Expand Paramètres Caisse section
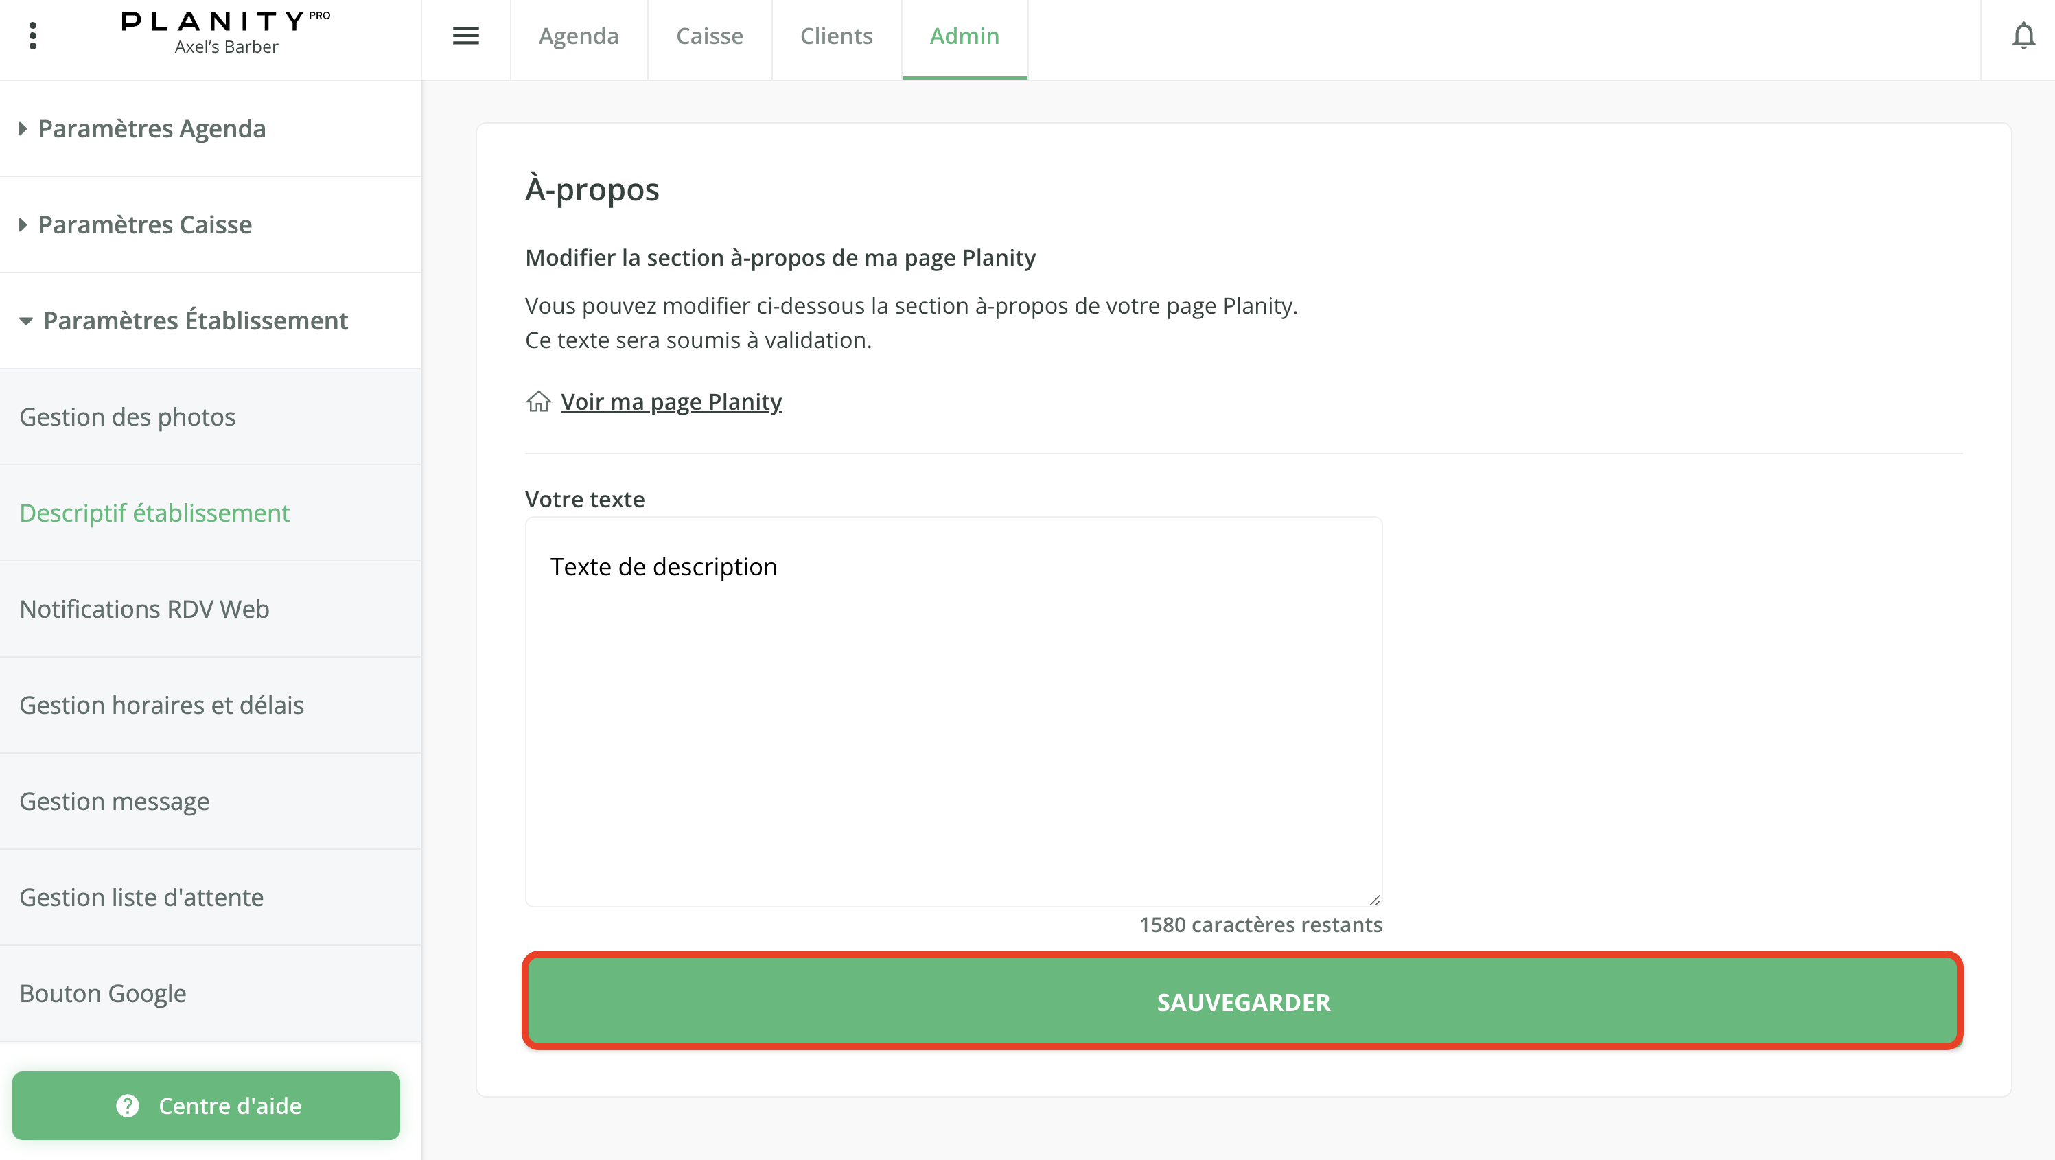Screen dimensions: 2055x1160 [144, 225]
